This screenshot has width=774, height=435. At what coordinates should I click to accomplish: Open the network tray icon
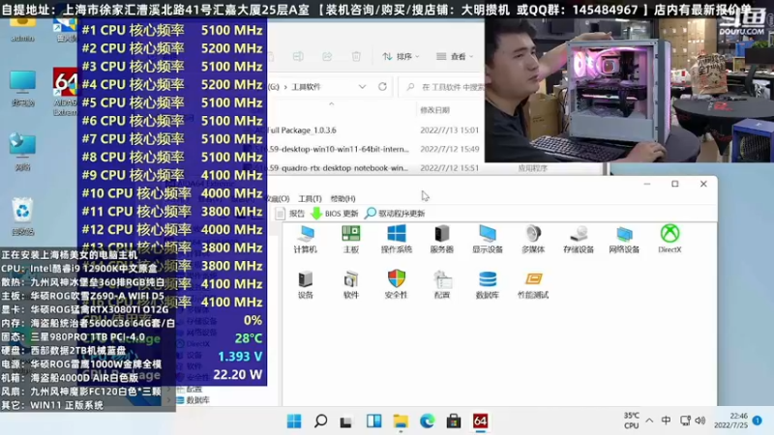click(x=685, y=420)
